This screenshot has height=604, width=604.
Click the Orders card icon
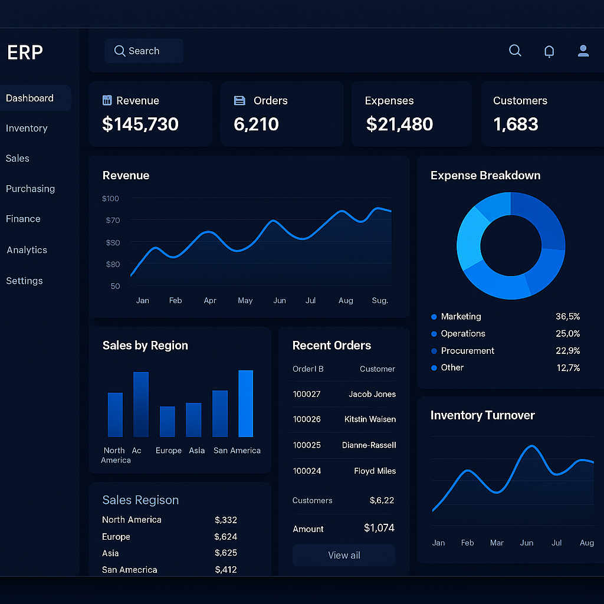click(x=239, y=100)
